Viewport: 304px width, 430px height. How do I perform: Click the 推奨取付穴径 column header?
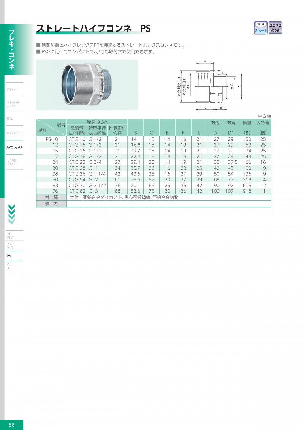pyautogui.click(x=117, y=130)
